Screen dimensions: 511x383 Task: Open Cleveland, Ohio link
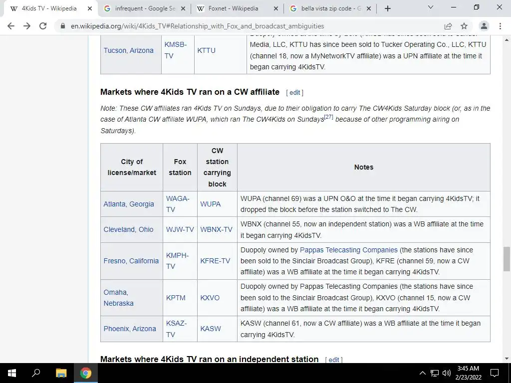tap(128, 229)
